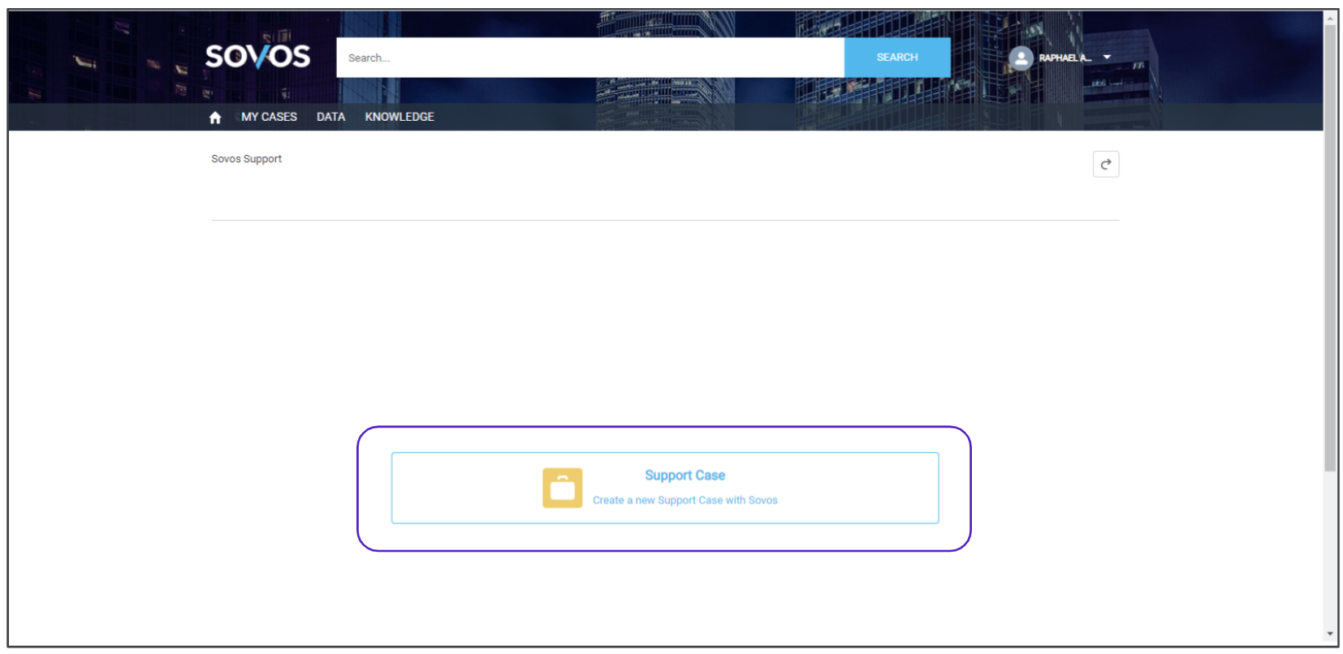1343x654 pixels.
Task: Select DATA in the navigation bar
Action: (x=330, y=117)
